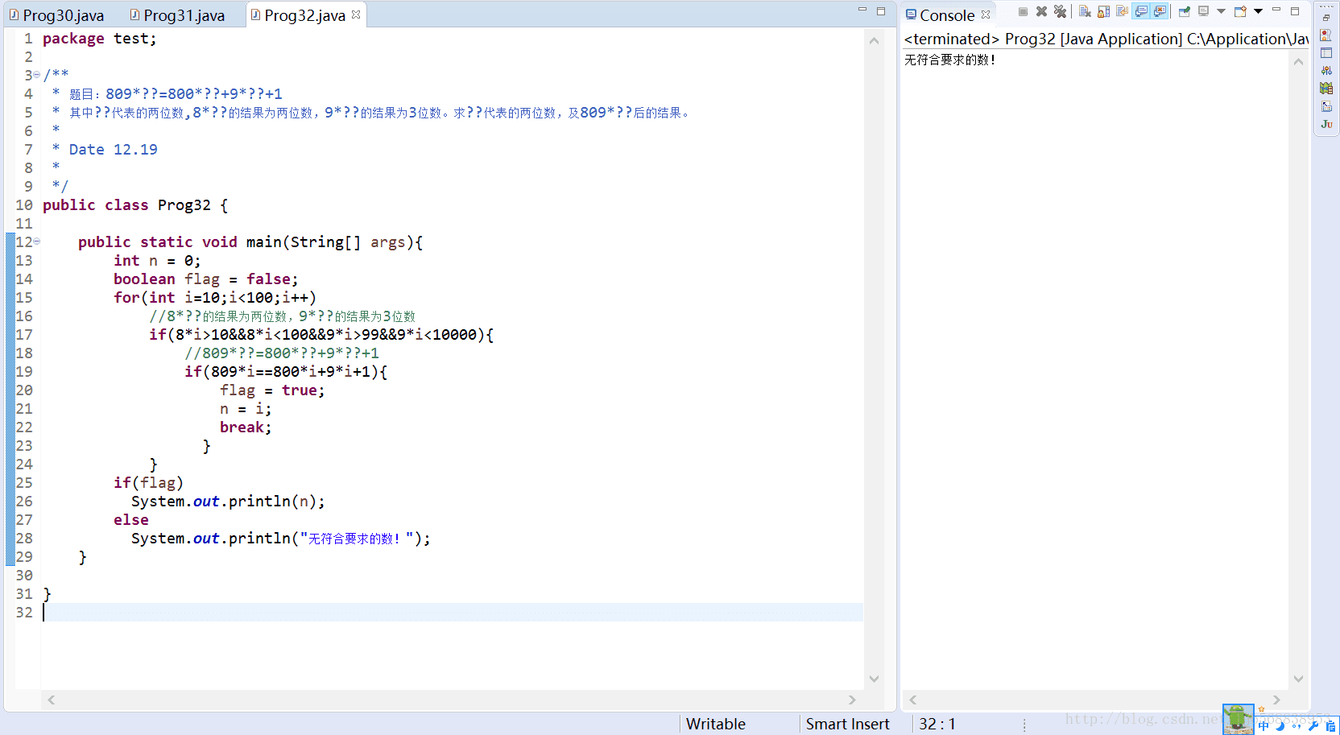Switch the IME Chinese mode indicator

1263,725
